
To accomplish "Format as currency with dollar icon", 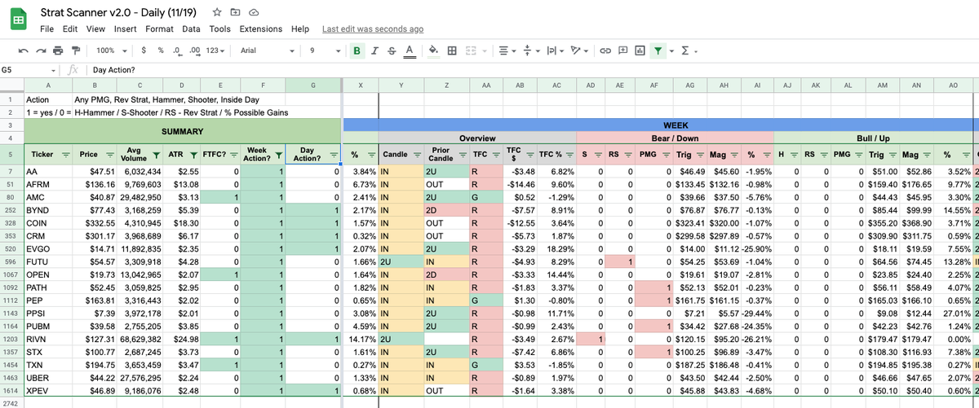I will 144,50.
